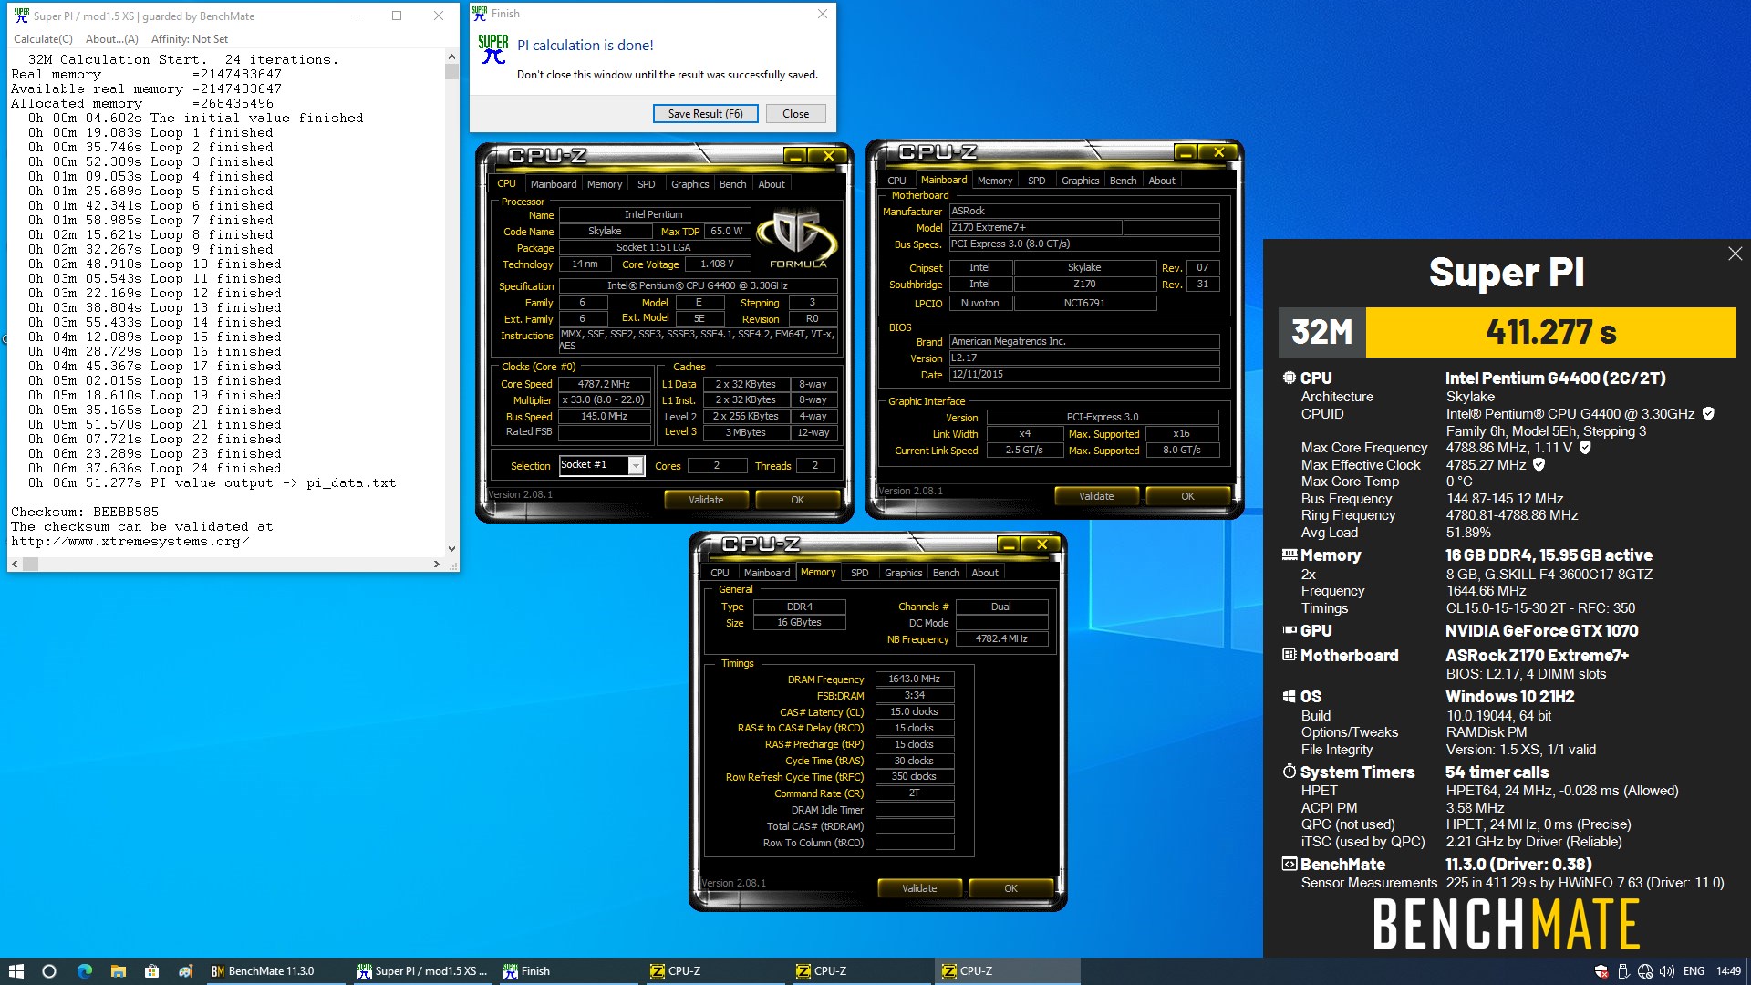
Task: Click the Core Speed 4787.2 MHz field
Action: [604, 384]
